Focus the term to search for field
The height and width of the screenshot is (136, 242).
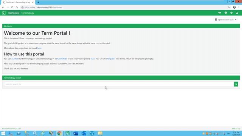point(119,84)
